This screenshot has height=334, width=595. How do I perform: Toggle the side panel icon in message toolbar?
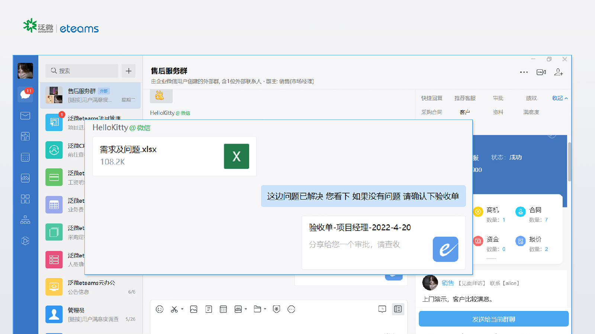[398, 309]
